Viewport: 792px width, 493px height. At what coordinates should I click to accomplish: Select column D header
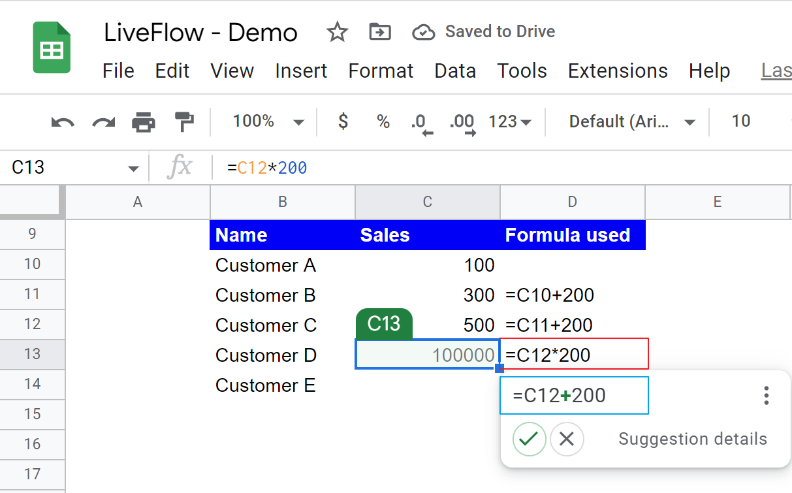[x=573, y=202]
